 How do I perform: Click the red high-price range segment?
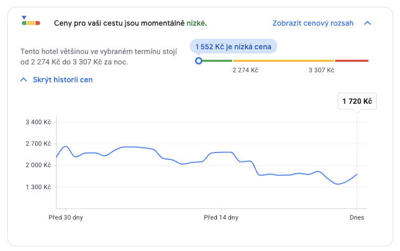pyautogui.click(x=352, y=61)
